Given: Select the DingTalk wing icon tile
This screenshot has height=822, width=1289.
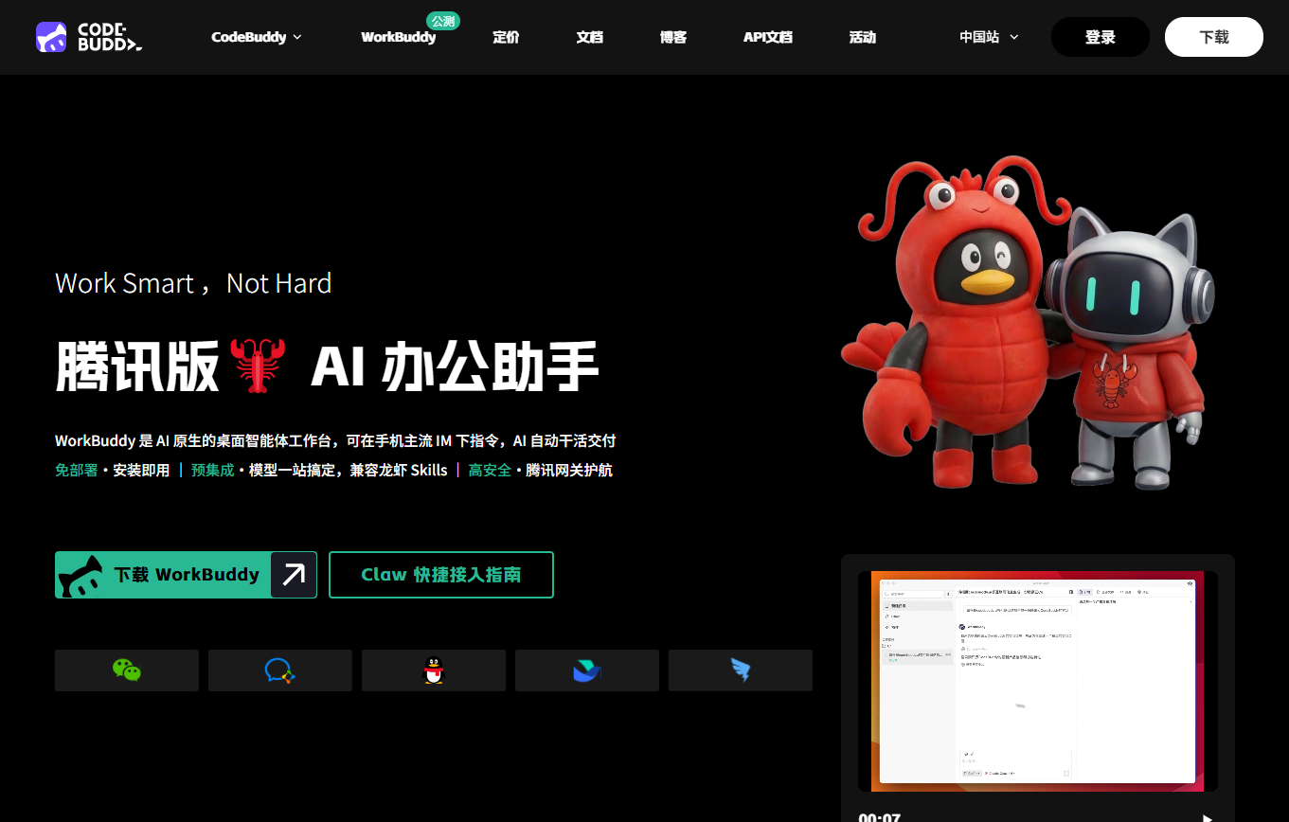Looking at the screenshot, I should pyautogui.click(x=741, y=670).
